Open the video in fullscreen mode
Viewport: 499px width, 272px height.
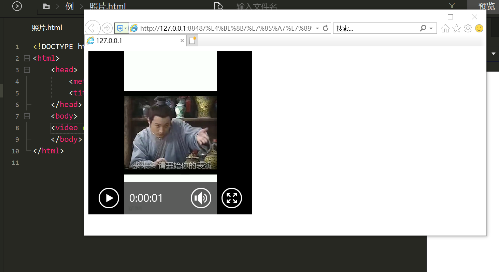click(232, 198)
